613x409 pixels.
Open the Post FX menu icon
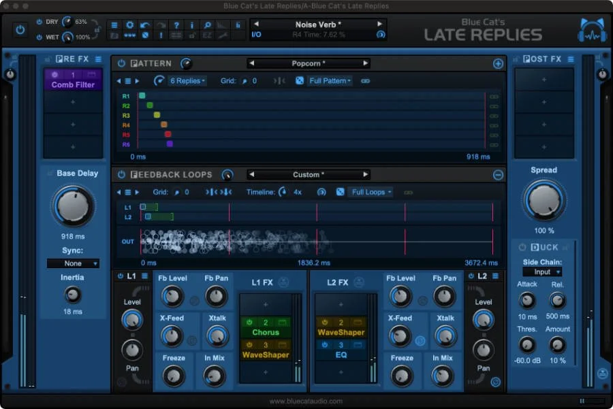[x=571, y=59]
